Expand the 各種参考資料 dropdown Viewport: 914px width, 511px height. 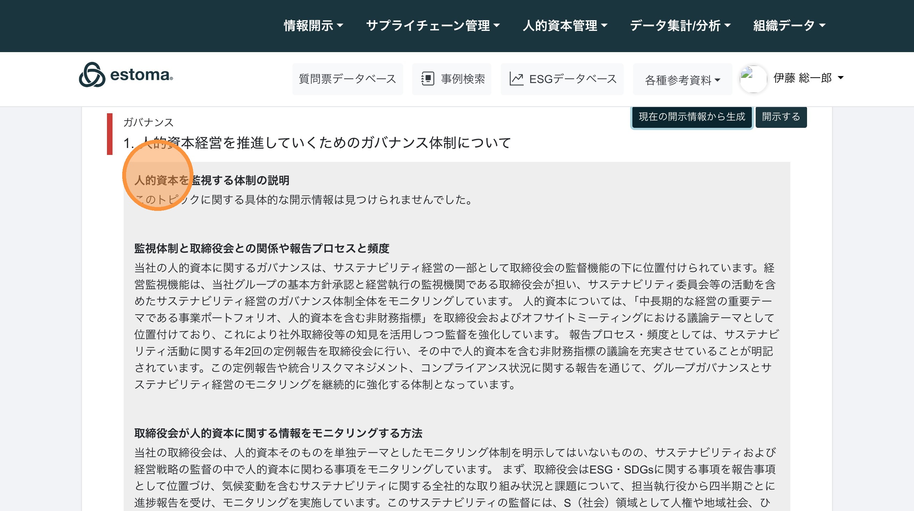(x=682, y=80)
